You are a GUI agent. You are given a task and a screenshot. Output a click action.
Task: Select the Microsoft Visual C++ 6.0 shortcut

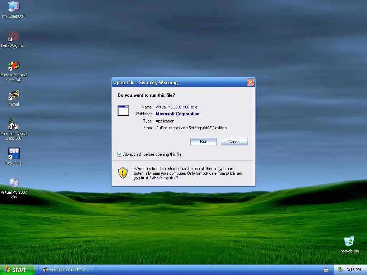point(14,71)
